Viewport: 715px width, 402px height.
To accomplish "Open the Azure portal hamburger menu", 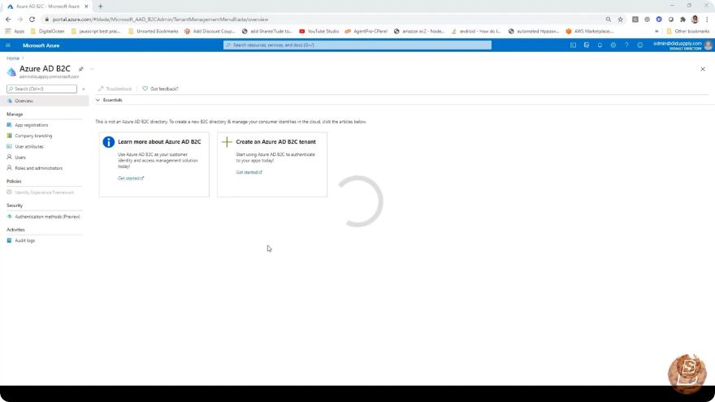I will [8, 45].
